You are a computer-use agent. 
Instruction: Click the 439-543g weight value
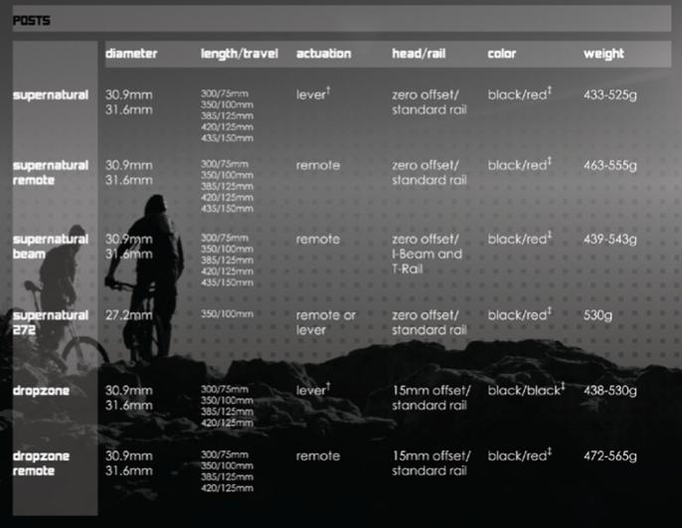[x=610, y=240]
